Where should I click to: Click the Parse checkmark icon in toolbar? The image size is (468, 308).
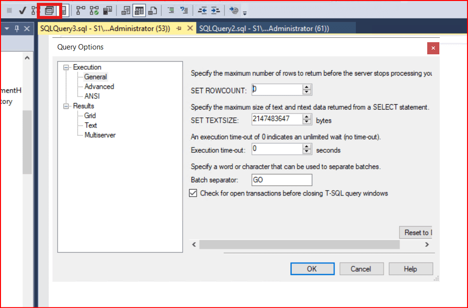click(x=22, y=10)
